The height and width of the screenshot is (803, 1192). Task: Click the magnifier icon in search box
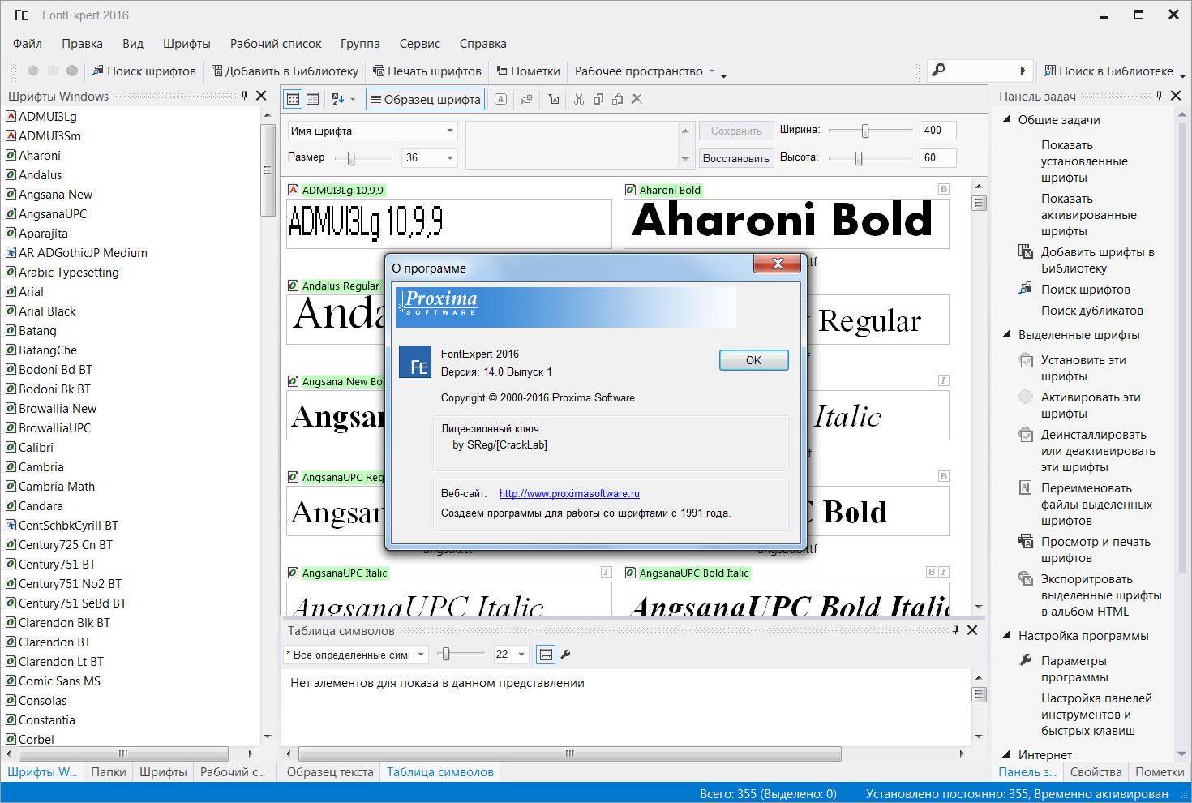[939, 71]
